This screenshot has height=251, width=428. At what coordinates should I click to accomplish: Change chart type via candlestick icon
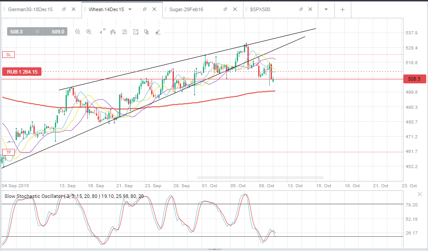click(113, 32)
